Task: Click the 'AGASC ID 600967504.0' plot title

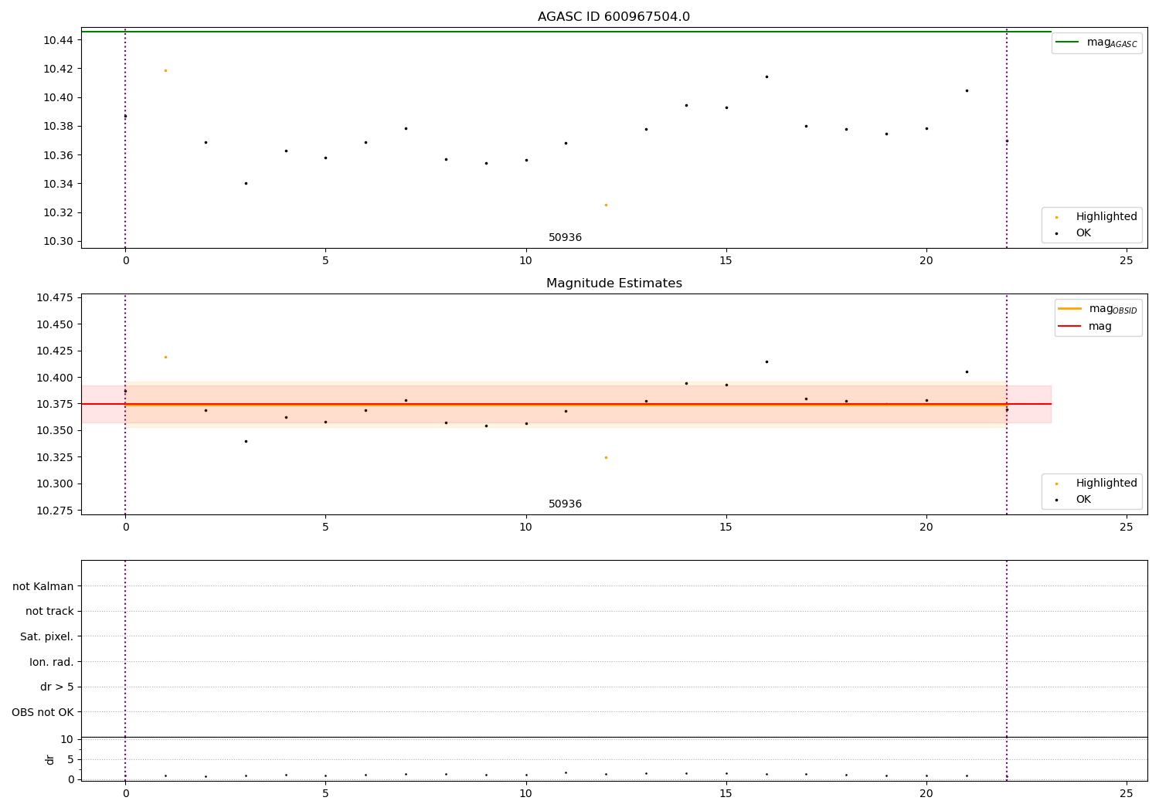Action: point(613,17)
